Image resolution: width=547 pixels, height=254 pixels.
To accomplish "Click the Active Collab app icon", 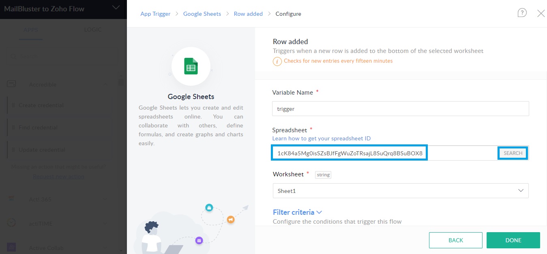I will tap(11, 247).
